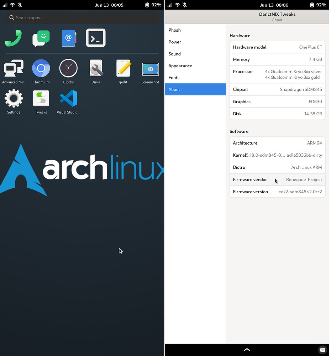
Task: Click cellular signal icon in right status bar
Action: coord(170,5)
